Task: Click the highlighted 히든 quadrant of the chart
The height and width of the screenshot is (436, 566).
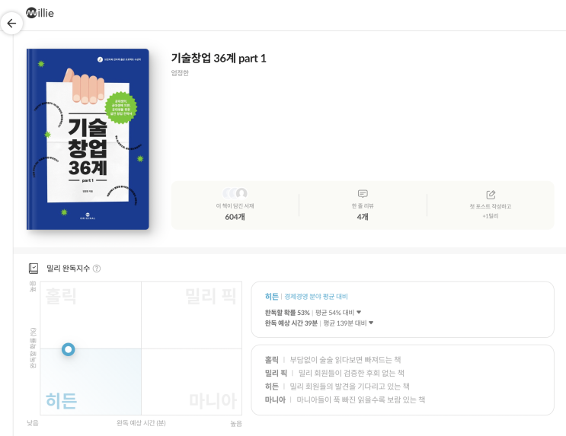Action: 91,381
